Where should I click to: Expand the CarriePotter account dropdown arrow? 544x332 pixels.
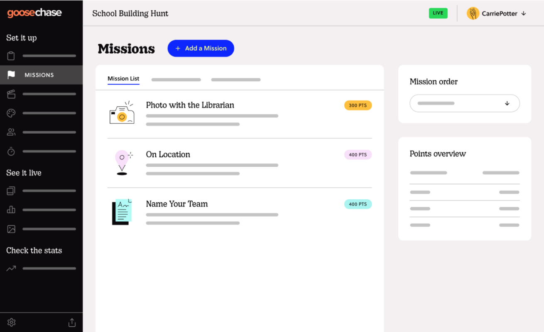tap(524, 13)
